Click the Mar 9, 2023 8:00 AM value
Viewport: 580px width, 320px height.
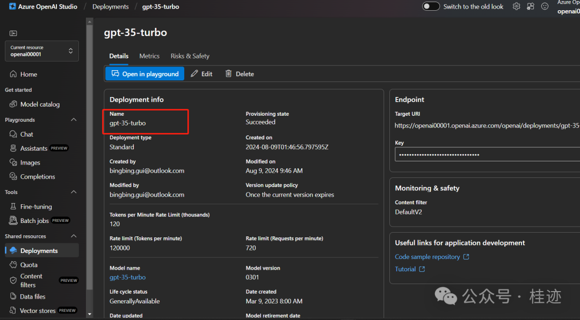point(274,301)
